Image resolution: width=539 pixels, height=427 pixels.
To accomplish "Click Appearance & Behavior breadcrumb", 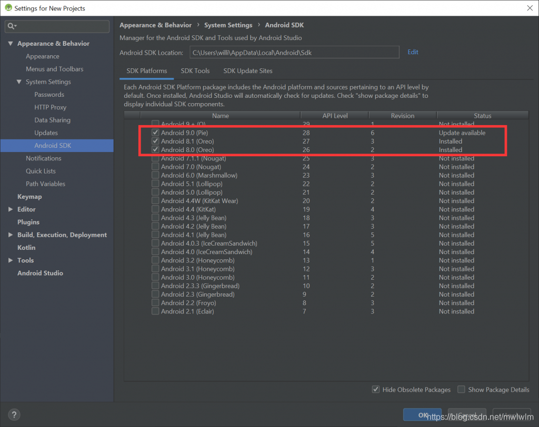I will (x=155, y=25).
